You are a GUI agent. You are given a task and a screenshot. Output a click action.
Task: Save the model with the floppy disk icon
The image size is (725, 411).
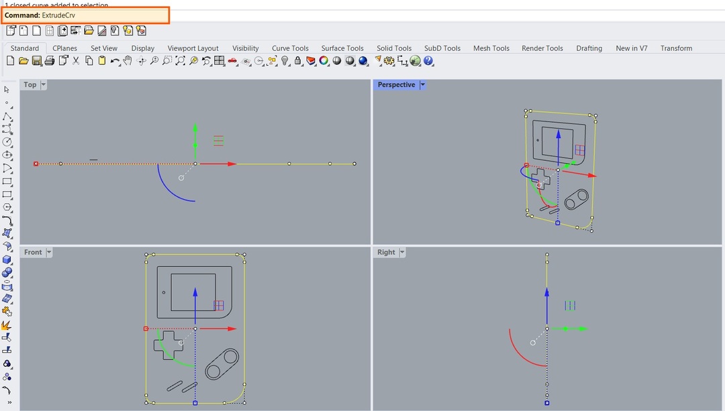coord(36,60)
